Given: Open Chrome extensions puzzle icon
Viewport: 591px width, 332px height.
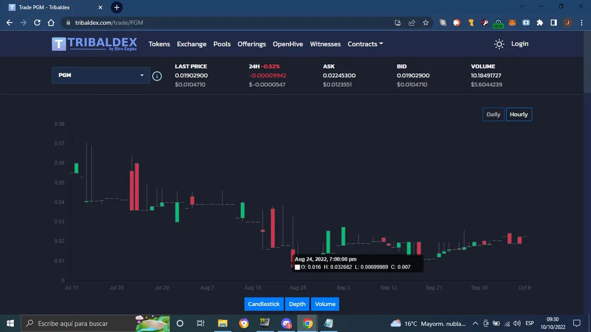Looking at the screenshot, I should coord(540,23).
